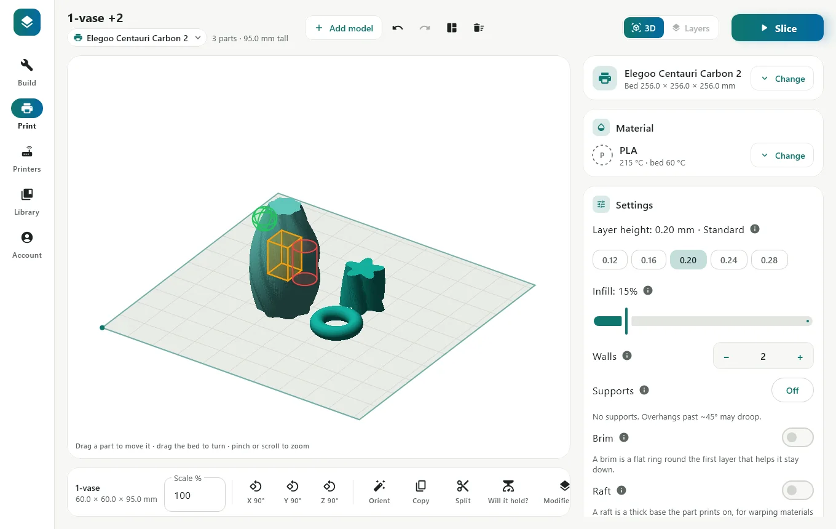Rotate the part with X 90° icon
The height and width of the screenshot is (529, 836).
256,492
